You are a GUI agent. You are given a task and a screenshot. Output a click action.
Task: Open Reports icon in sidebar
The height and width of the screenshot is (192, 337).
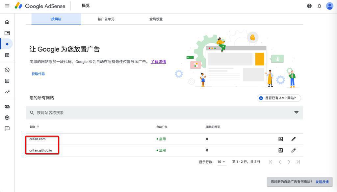click(x=7, y=81)
